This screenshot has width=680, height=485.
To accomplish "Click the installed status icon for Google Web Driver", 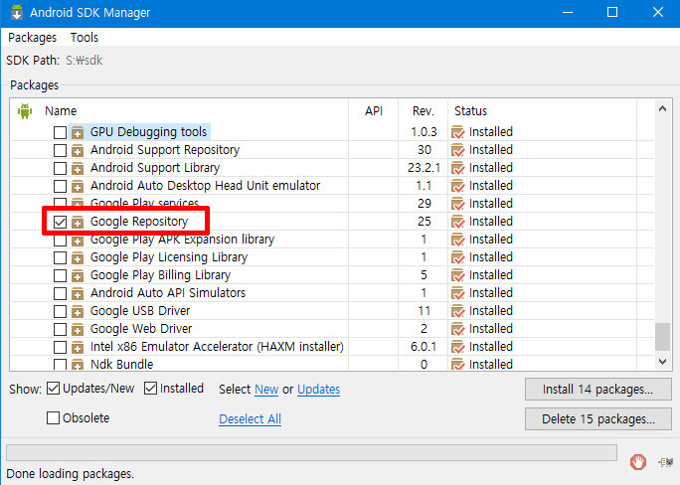I will [458, 329].
